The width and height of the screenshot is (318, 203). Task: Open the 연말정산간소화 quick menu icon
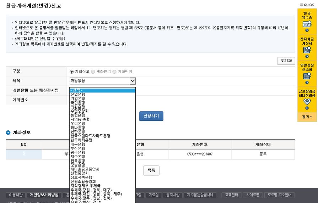pyautogui.click(x=307, y=73)
